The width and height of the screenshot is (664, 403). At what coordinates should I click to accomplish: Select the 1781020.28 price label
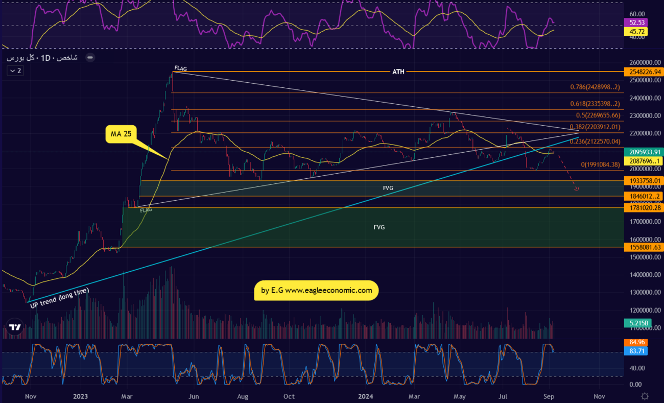(x=643, y=207)
